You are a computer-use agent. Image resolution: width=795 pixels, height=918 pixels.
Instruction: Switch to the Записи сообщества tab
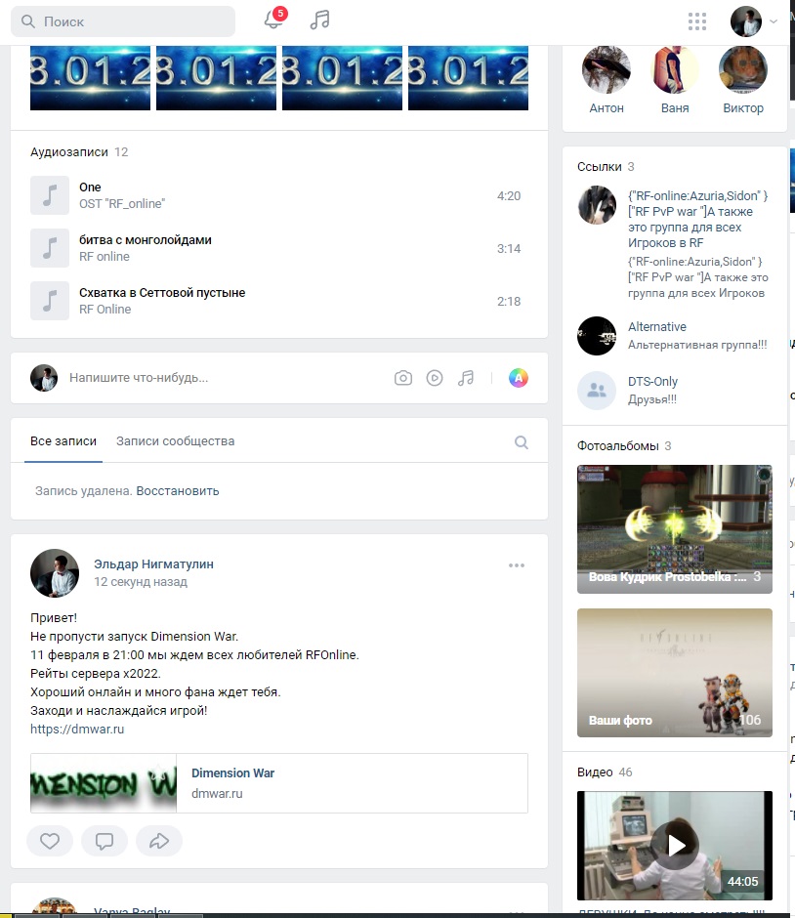tap(175, 441)
